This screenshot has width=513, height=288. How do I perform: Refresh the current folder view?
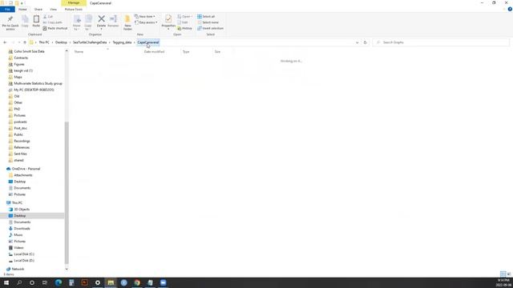tap(366, 42)
